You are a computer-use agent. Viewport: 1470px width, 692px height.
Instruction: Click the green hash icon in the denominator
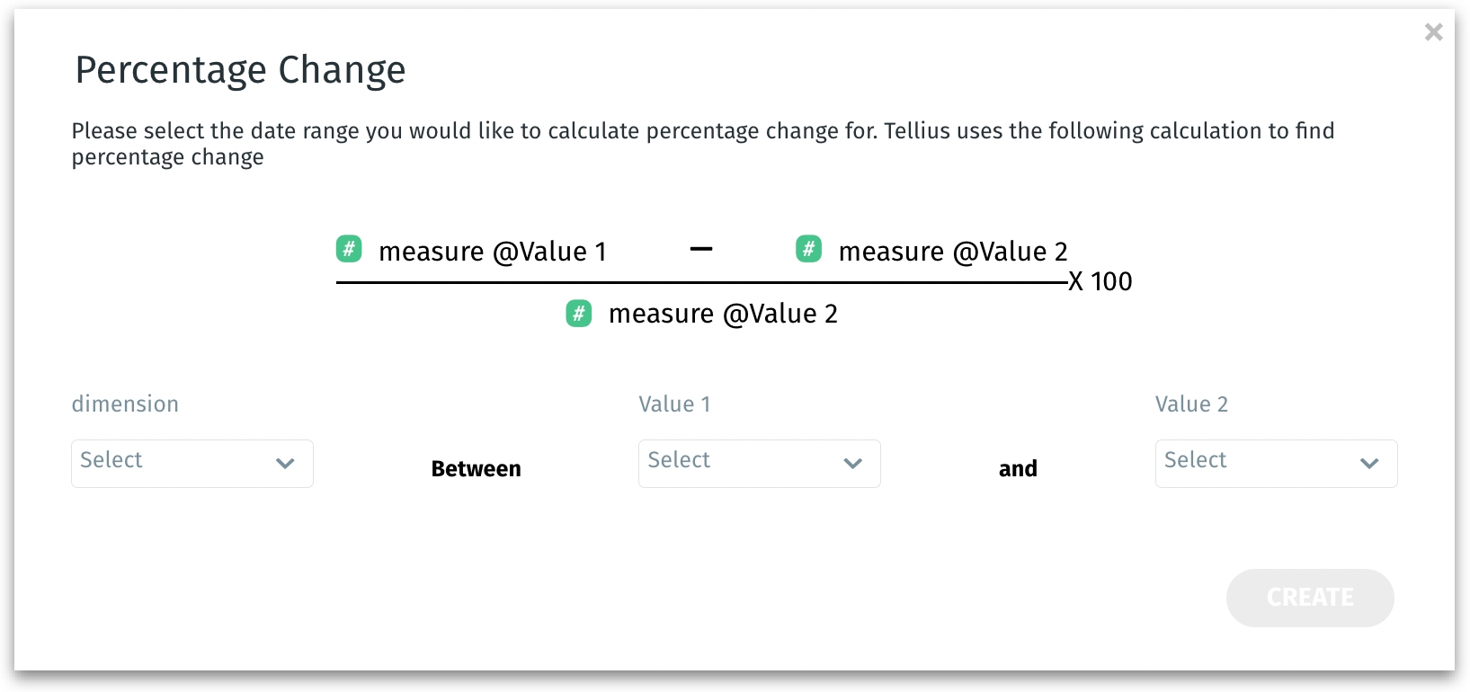pyautogui.click(x=579, y=314)
